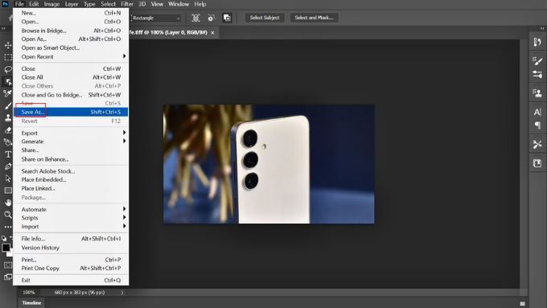The width and height of the screenshot is (547, 308).
Task: Choose Browse in Bridge menu entry
Action: [71, 31]
